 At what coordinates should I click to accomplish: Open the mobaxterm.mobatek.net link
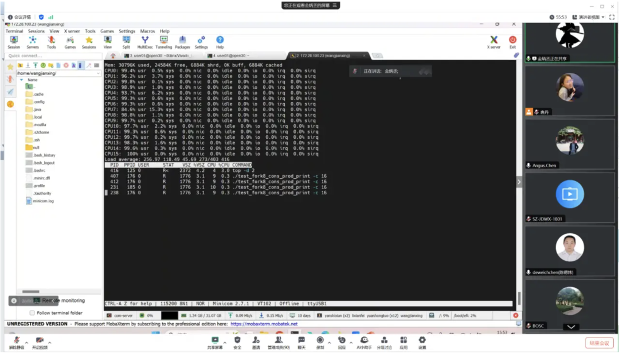pos(264,324)
